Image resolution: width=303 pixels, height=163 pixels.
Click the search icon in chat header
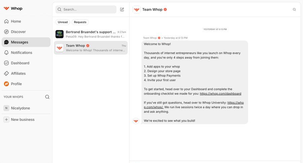coord(294,9)
